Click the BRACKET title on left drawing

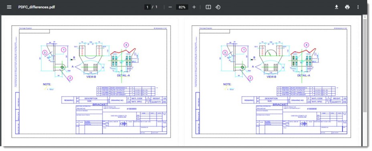tap(100, 104)
